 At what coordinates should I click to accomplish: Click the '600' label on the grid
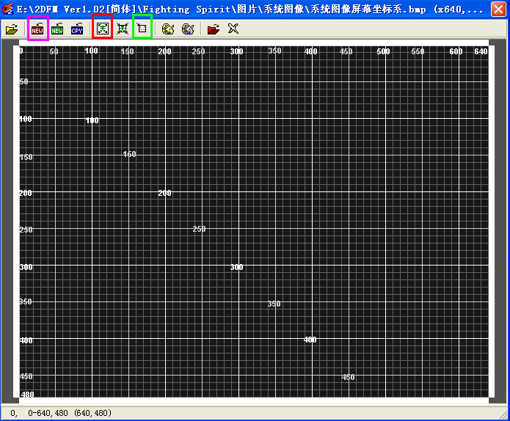[456, 51]
